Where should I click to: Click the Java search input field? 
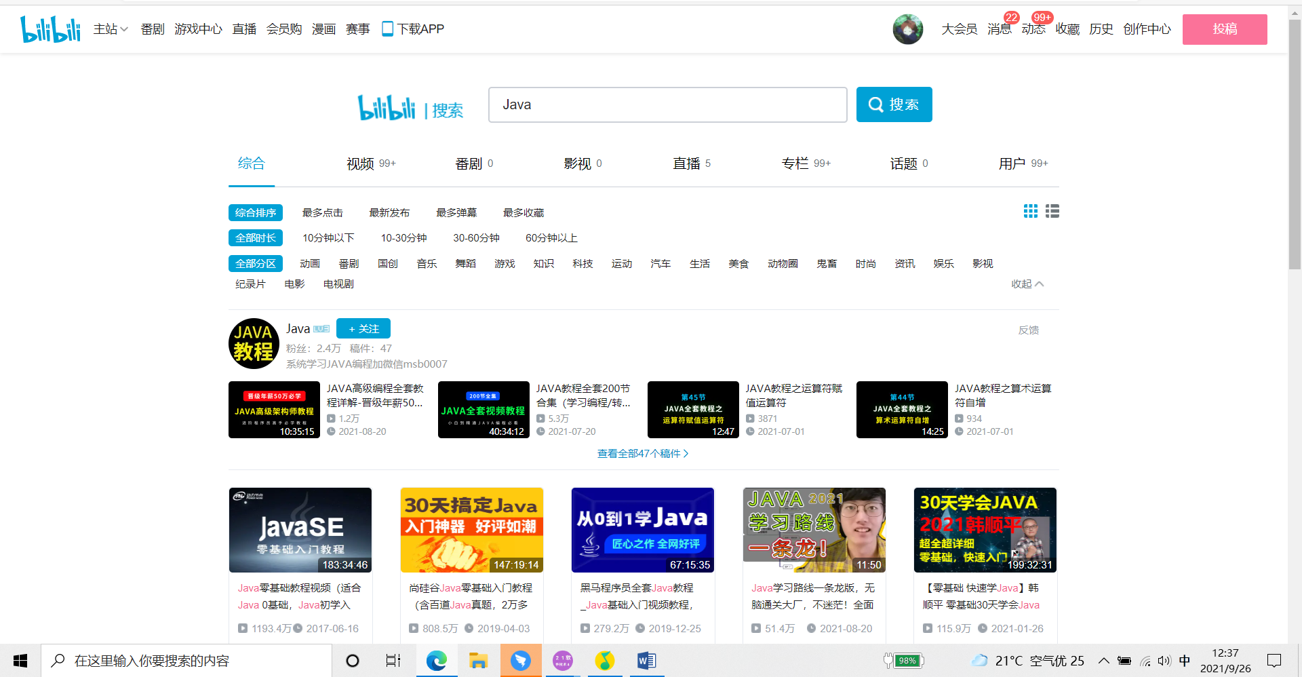click(x=668, y=104)
